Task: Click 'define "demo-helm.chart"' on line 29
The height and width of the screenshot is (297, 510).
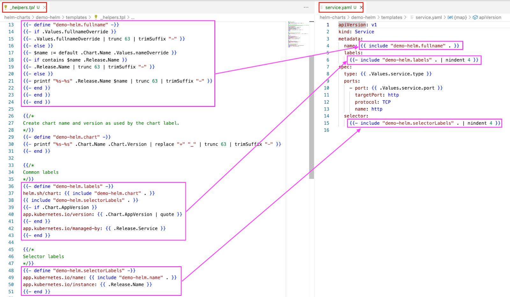Action: point(67,137)
